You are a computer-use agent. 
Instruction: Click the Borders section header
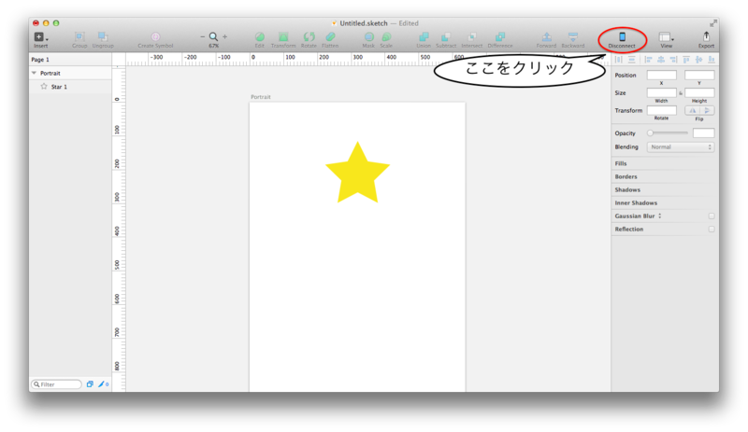pos(626,176)
